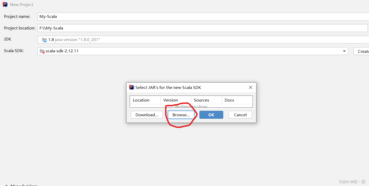The width and height of the screenshot is (369, 186).
Task: Click the Docs column header
Action: [x=237, y=100]
